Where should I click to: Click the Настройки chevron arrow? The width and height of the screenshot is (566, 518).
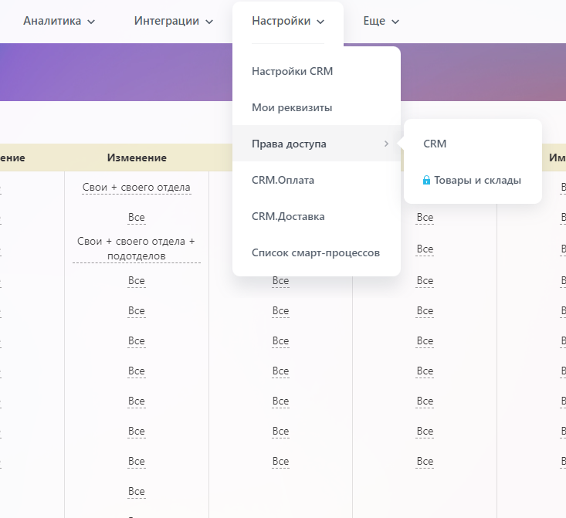tap(320, 22)
